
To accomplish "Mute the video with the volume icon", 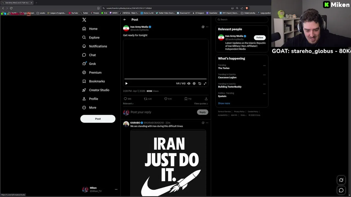I will (x=189, y=83).
